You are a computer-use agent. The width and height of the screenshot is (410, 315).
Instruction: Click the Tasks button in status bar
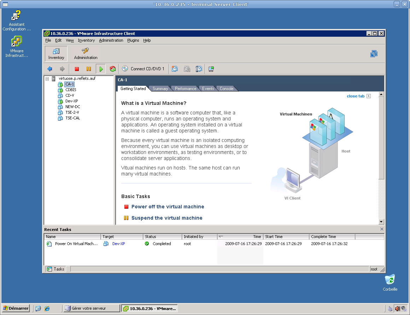pyautogui.click(x=55, y=269)
